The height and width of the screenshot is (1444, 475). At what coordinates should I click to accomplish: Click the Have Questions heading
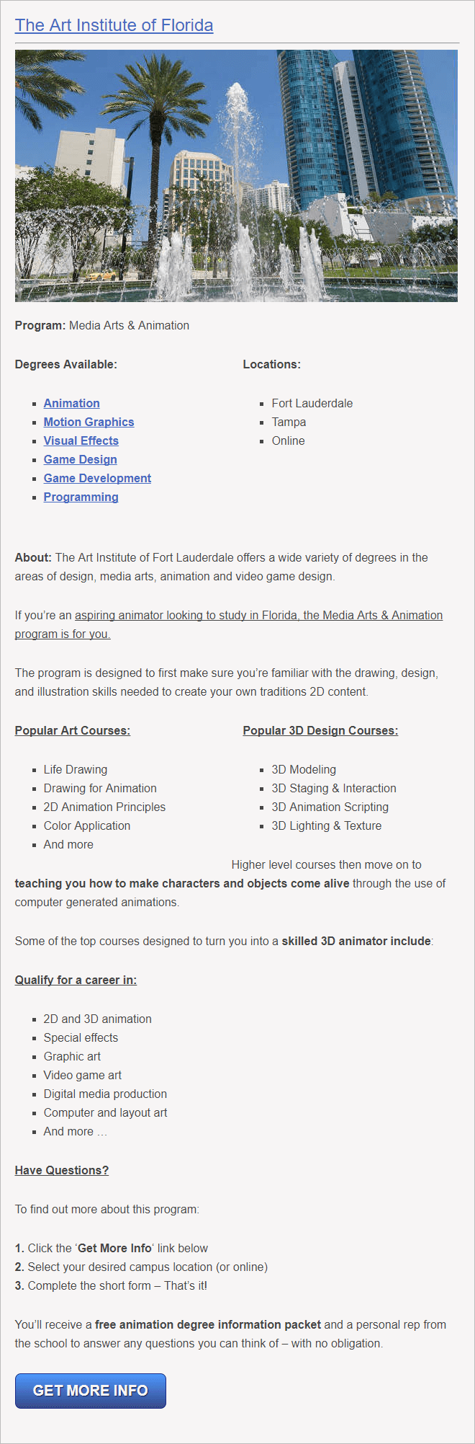(61, 1170)
